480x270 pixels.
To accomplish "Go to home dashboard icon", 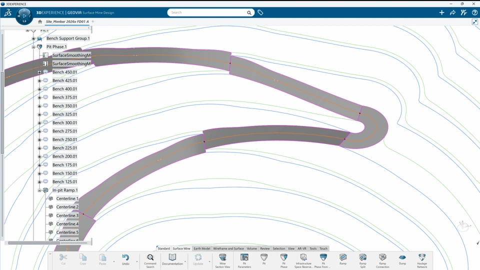I will pos(40,21).
